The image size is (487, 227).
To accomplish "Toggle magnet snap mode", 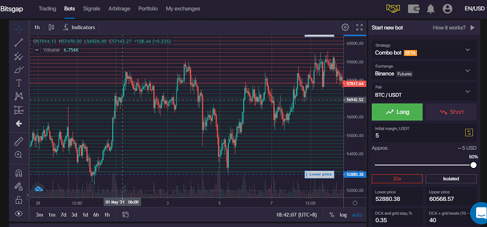I will coord(19,173).
